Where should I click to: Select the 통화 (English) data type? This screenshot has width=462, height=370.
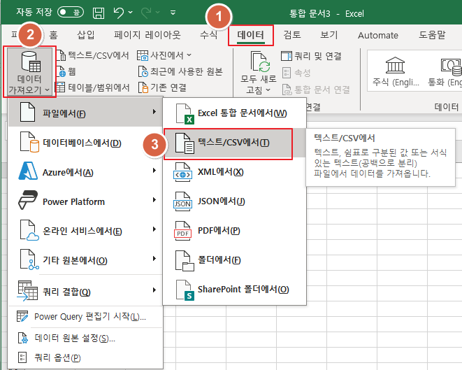pos(445,71)
